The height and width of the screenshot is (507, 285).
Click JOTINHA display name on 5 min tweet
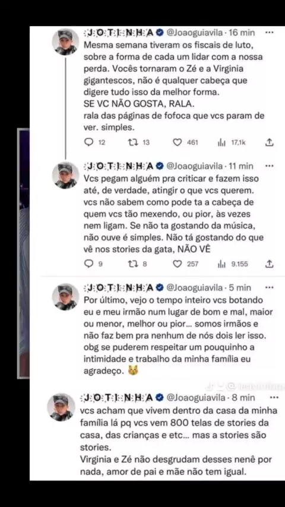click(x=119, y=287)
